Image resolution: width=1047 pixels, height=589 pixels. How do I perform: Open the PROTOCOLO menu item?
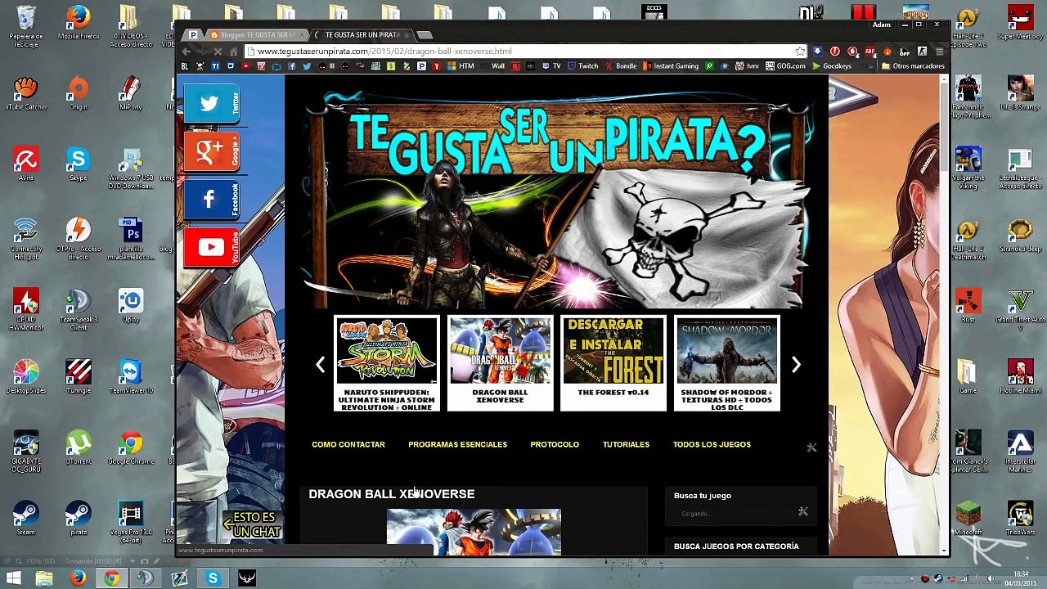click(x=555, y=444)
